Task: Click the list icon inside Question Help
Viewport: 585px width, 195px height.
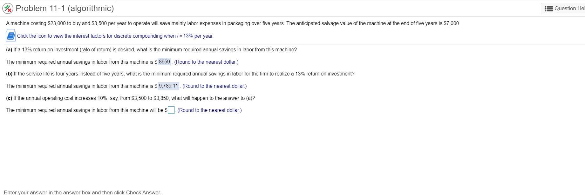Action: click(x=549, y=8)
